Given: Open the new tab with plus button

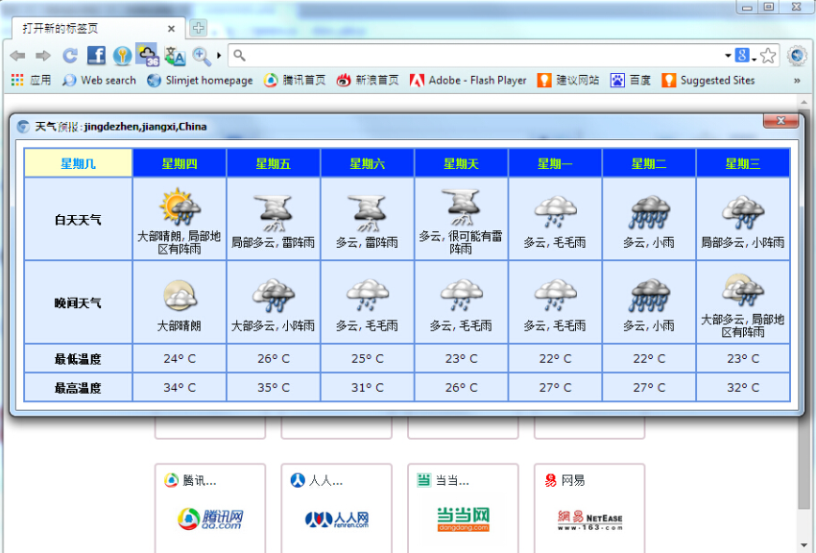Looking at the screenshot, I should (x=198, y=28).
